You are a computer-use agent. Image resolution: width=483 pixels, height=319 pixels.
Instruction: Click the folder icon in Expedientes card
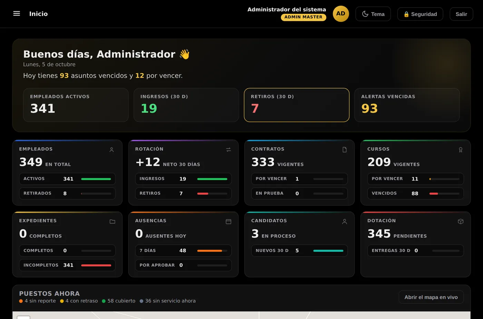pos(112,221)
